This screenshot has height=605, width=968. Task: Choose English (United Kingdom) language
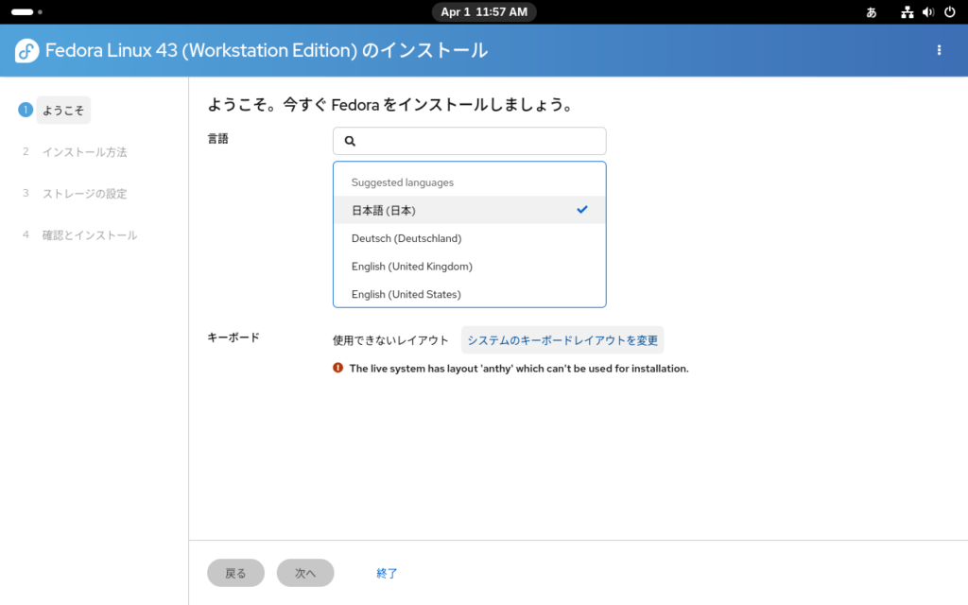pos(411,267)
